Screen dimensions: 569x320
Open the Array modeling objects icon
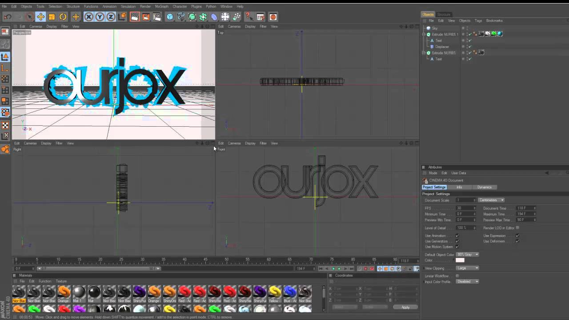click(x=203, y=17)
